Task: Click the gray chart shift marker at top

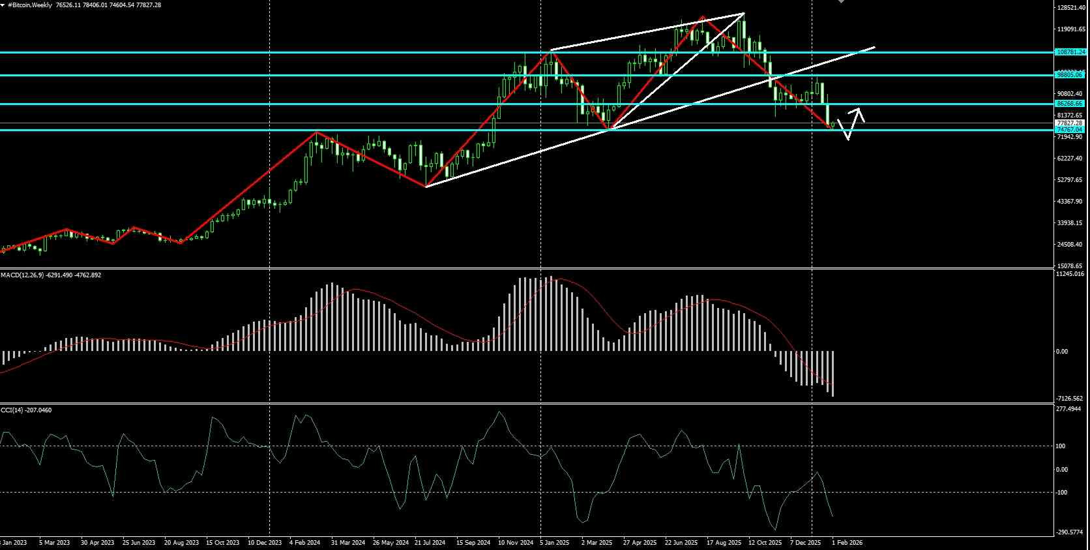Action: (x=841, y=1)
